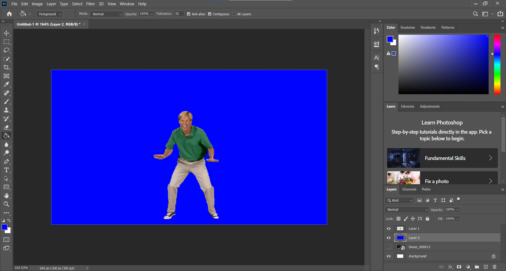The height and width of the screenshot is (271, 506).
Task: Select the Crop tool
Action: coord(6,67)
